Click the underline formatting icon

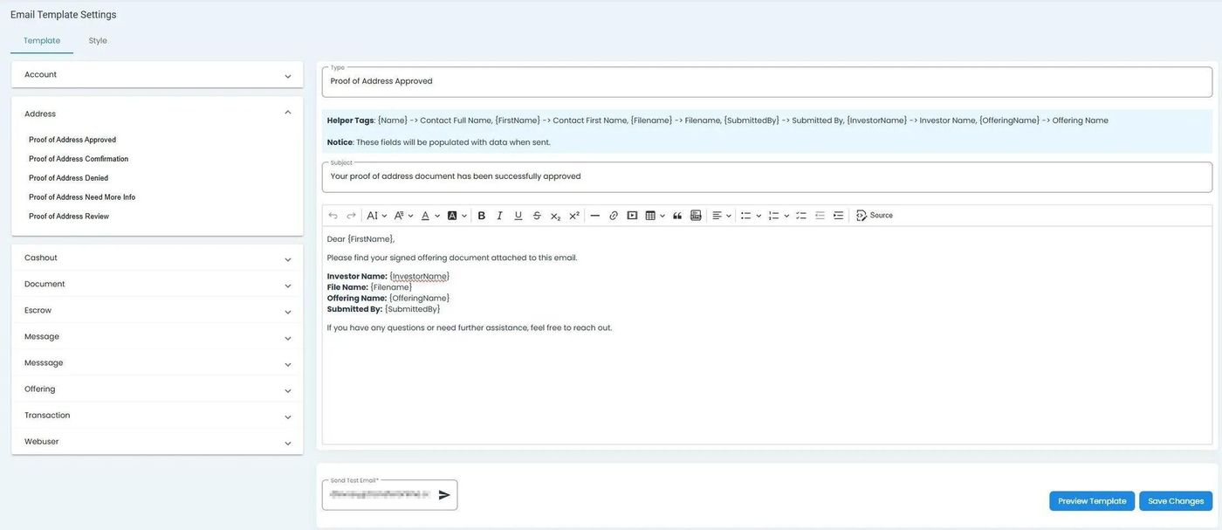(x=518, y=216)
